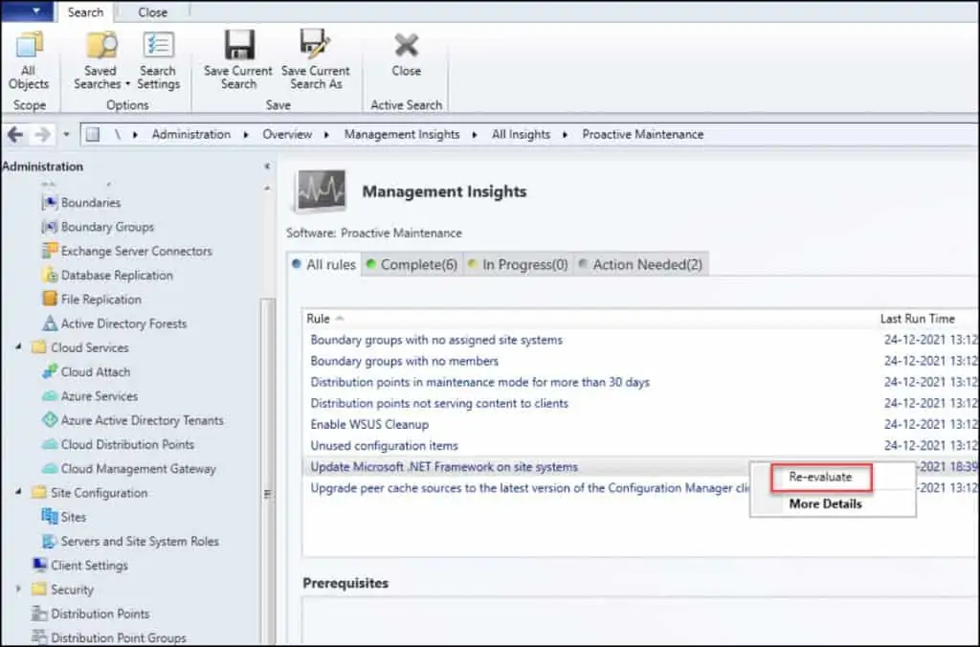Click the Azure Services cloud icon
980x647 pixels.
coord(50,396)
